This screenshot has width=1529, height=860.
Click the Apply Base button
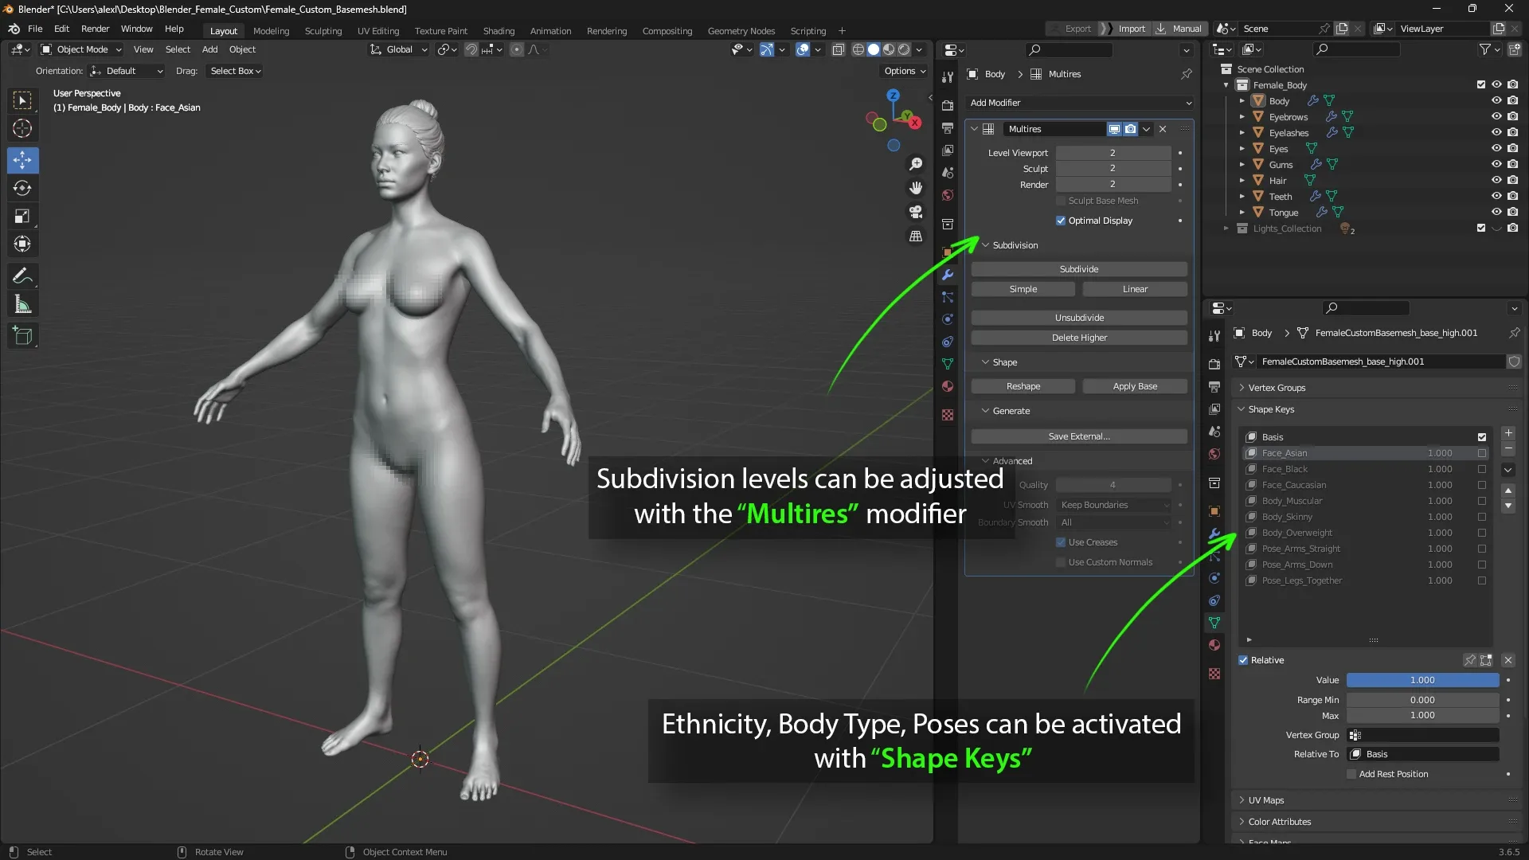(x=1135, y=386)
